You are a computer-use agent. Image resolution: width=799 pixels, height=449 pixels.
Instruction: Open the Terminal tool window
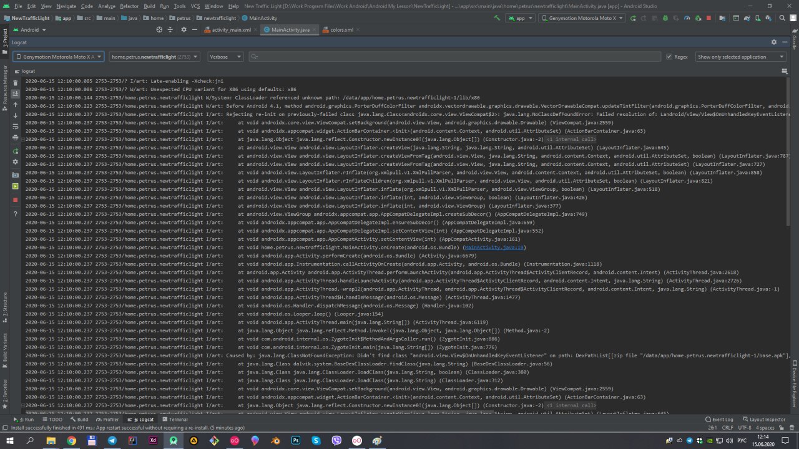click(x=174, y=420)
